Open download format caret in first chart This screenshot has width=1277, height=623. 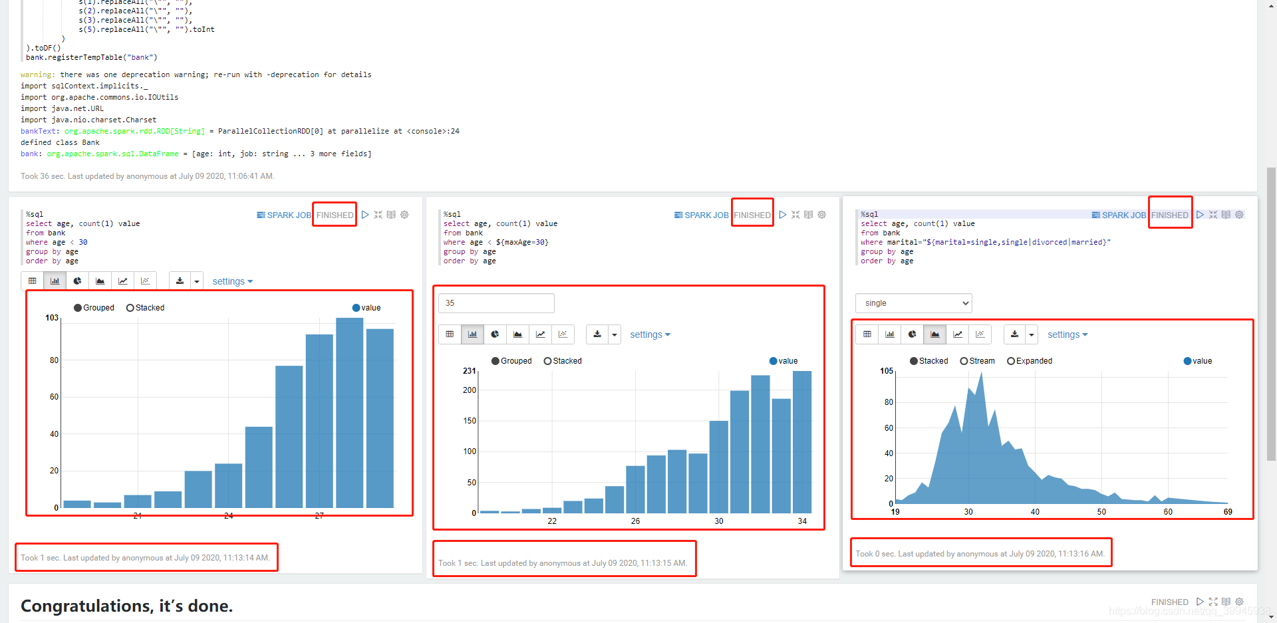(197, 281)
